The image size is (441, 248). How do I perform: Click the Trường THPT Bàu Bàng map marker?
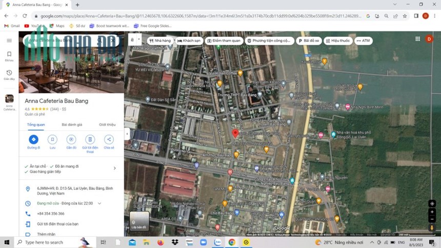coord(260,95)
